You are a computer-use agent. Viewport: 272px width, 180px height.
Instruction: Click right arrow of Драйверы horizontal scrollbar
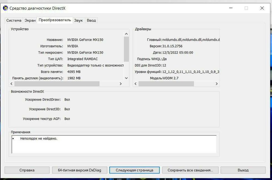click(217, 84)
